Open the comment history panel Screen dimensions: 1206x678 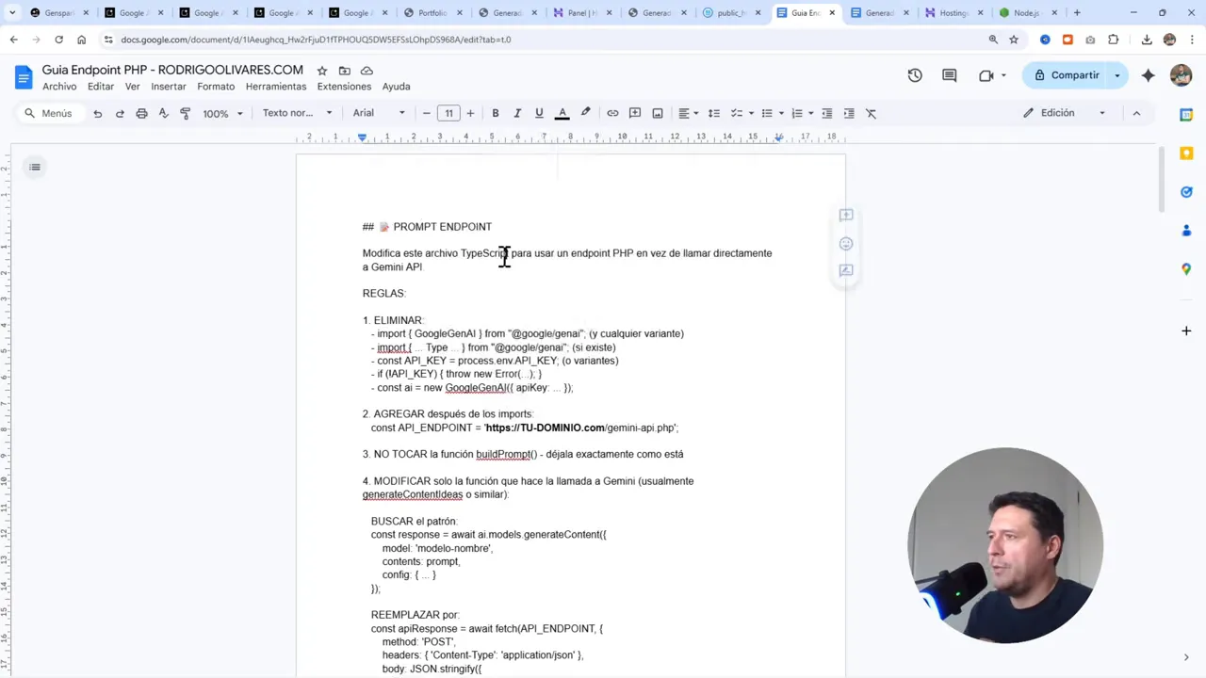click(950, 74)
